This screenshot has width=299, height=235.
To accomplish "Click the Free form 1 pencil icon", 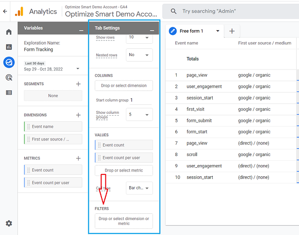I will pos(173,31).
